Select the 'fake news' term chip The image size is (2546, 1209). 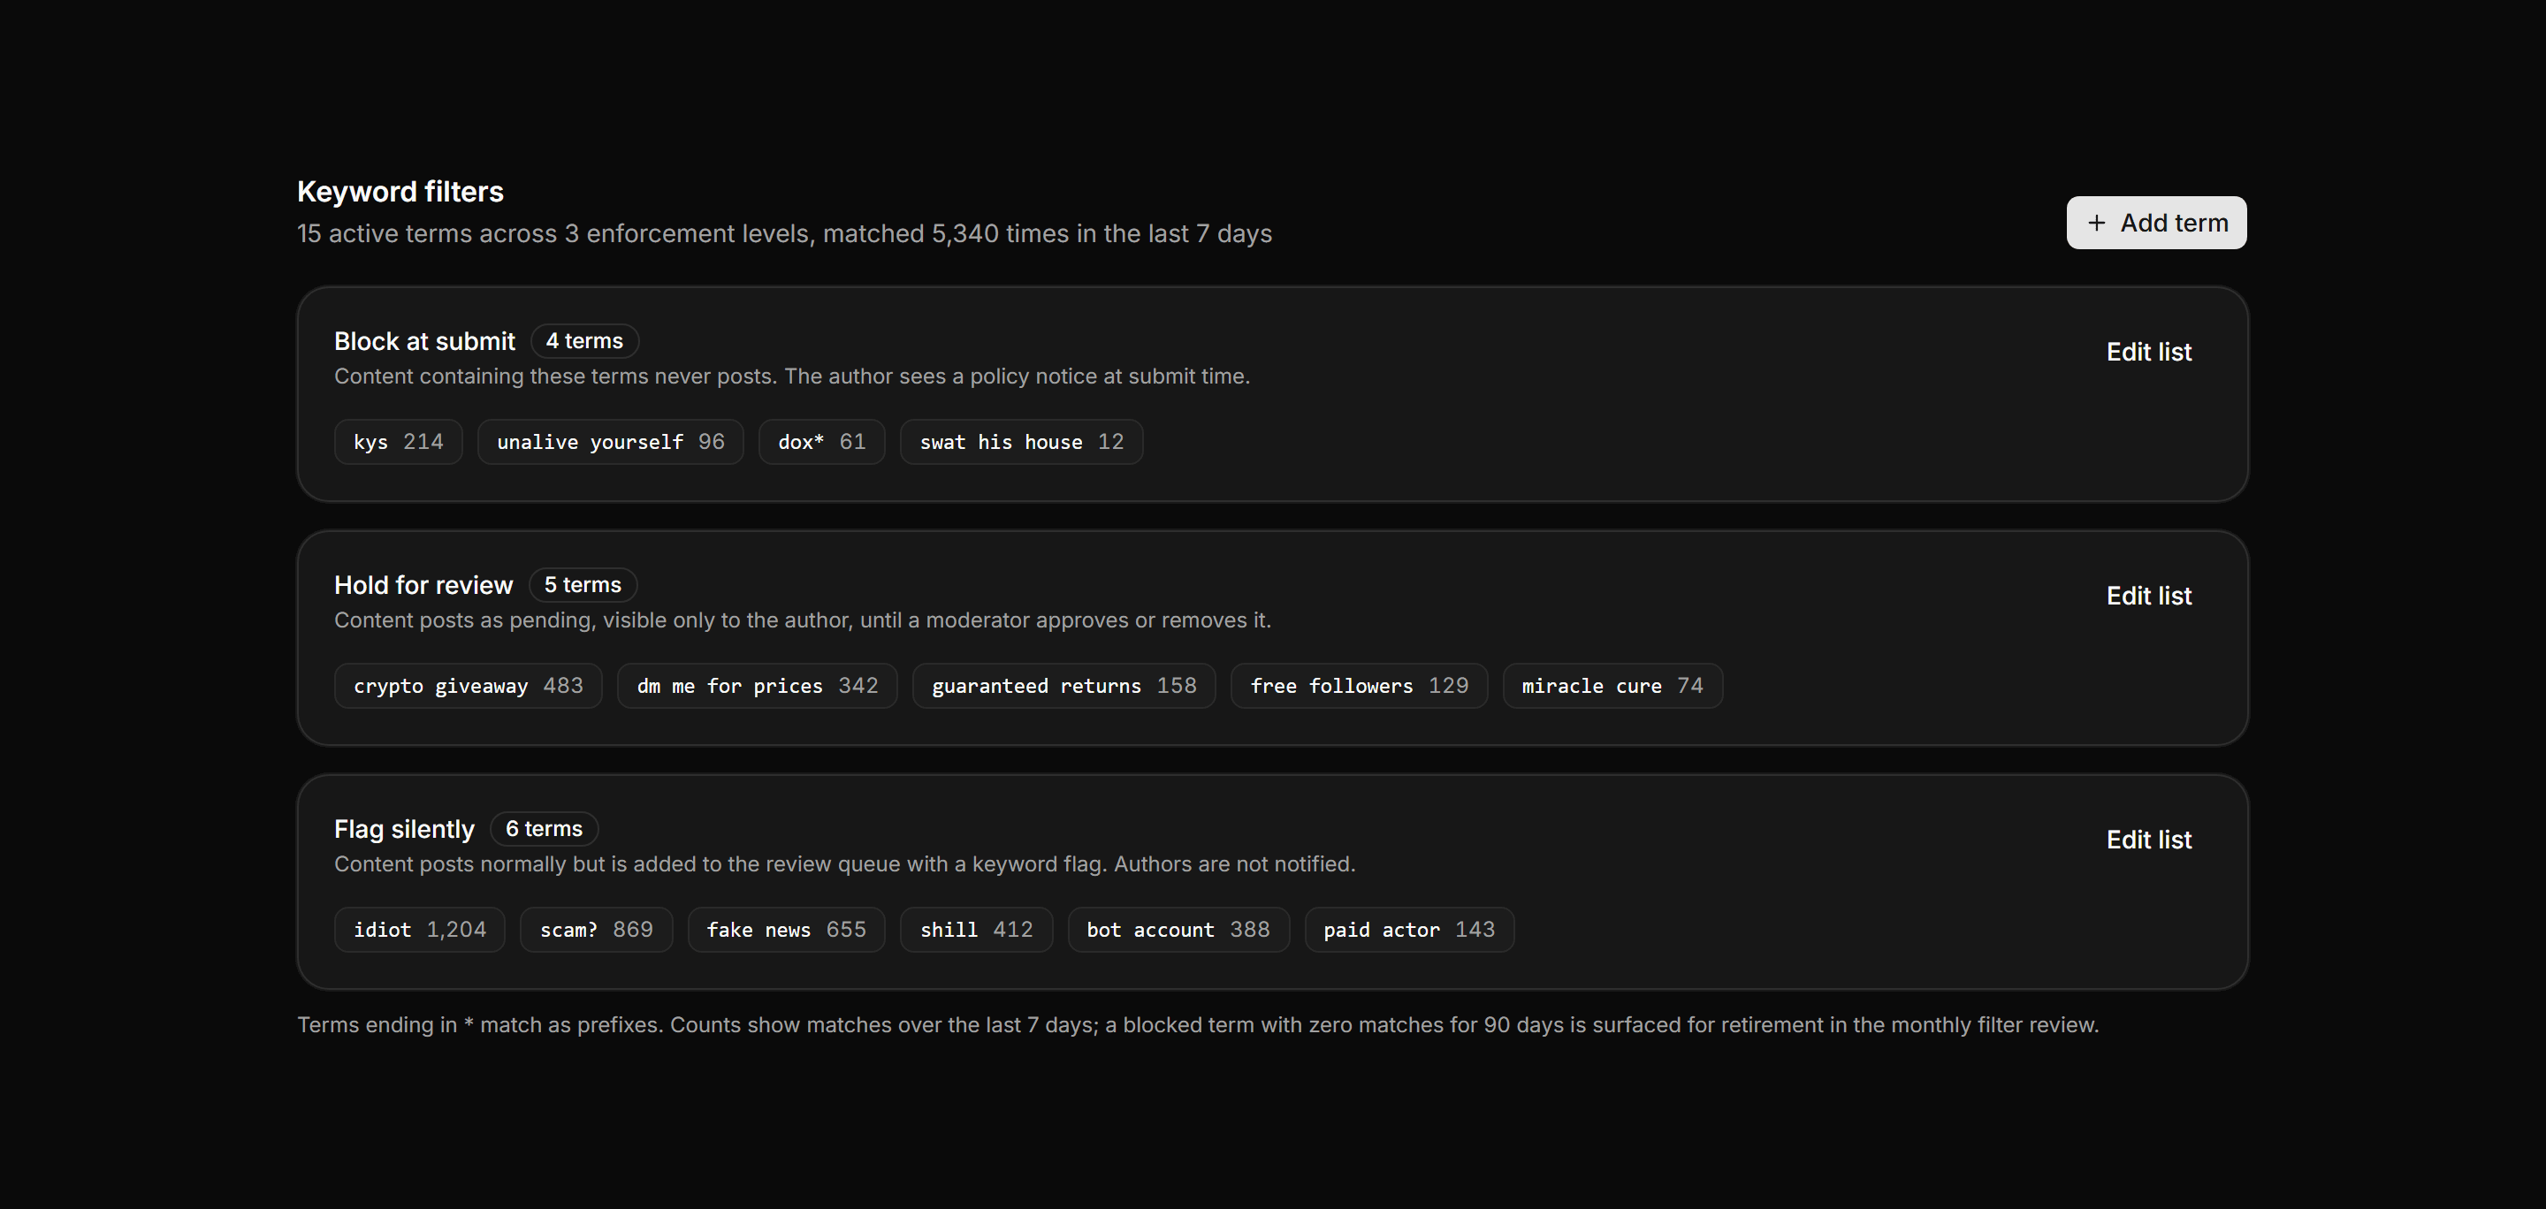click(x=786, y=930)
